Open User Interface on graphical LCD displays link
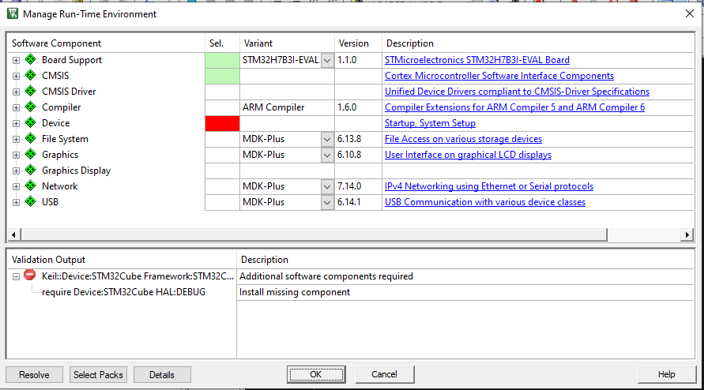Image resolution: width=704 pixels, height=390 pixels. (468, 155)
